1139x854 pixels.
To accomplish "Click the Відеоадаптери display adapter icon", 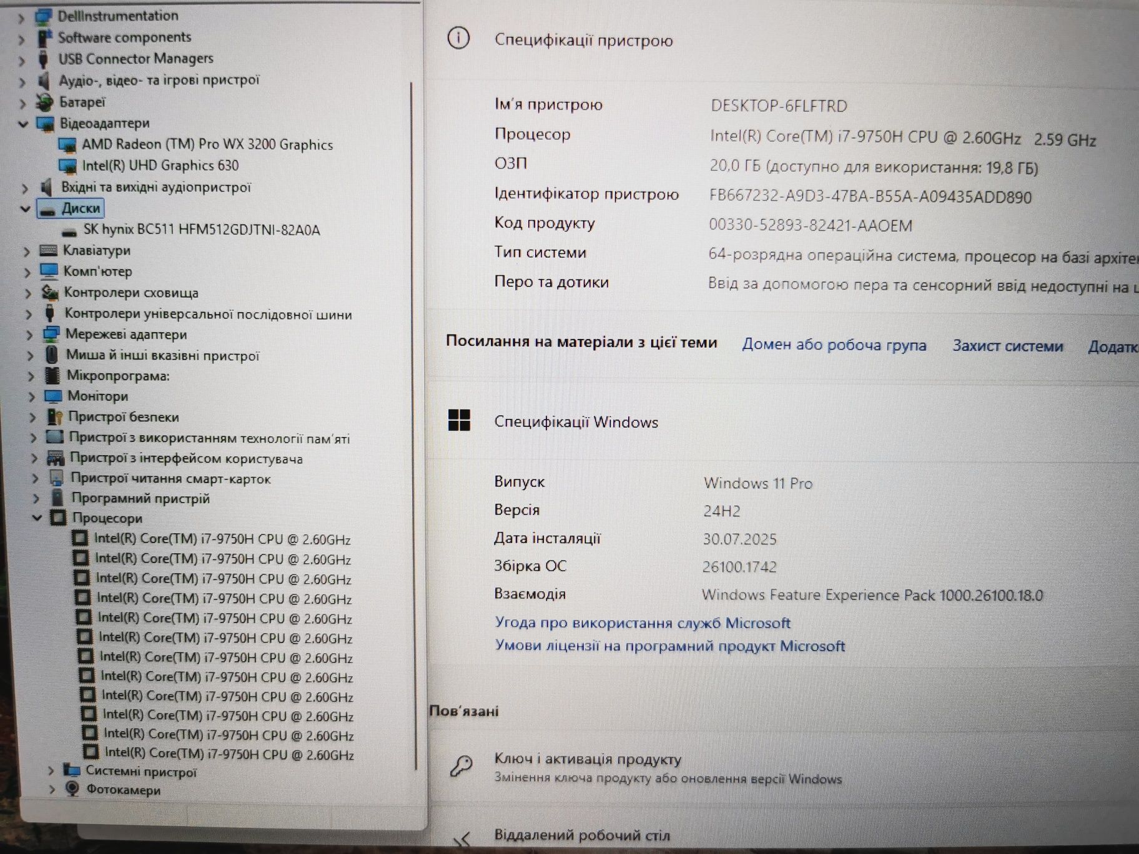I will click(x=46, y=124).
